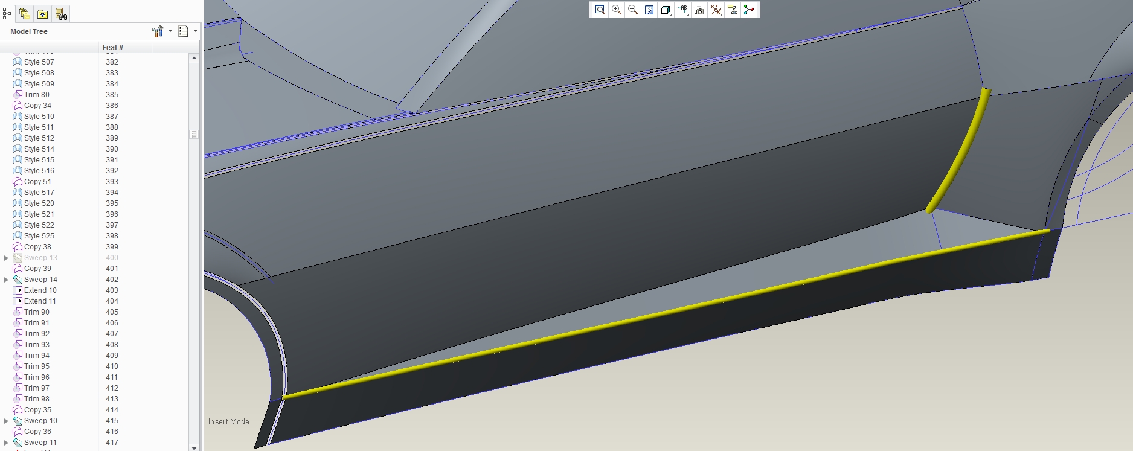The height and width of the screenshot is (451, 1133).
Task: Select the Trim 98 feature
Action: click(x=36, y=399)
